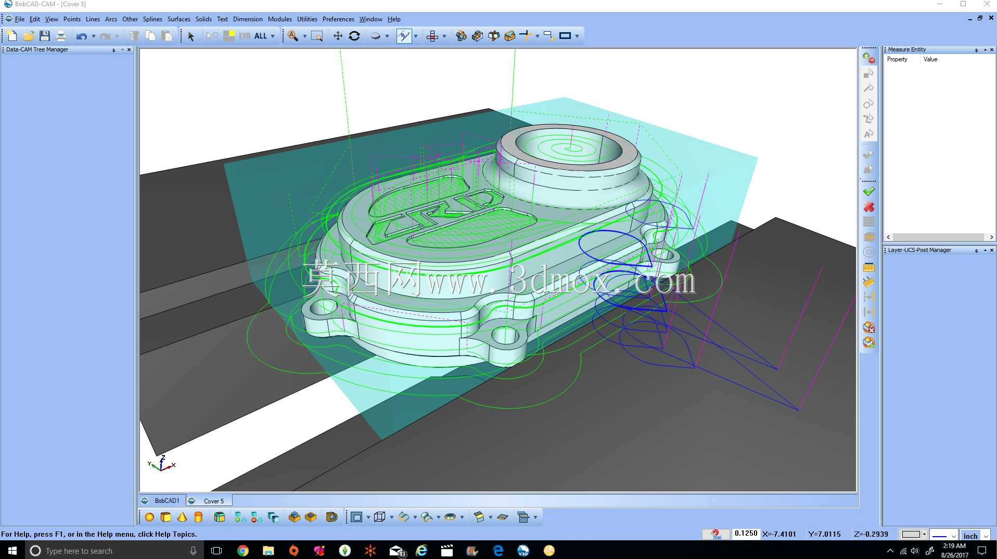The height and width of the screenshot is (559, 997).
Task: Close the Data-CAM Tree Manager panel
Action: pyautogui.click(x=129, y=50)
